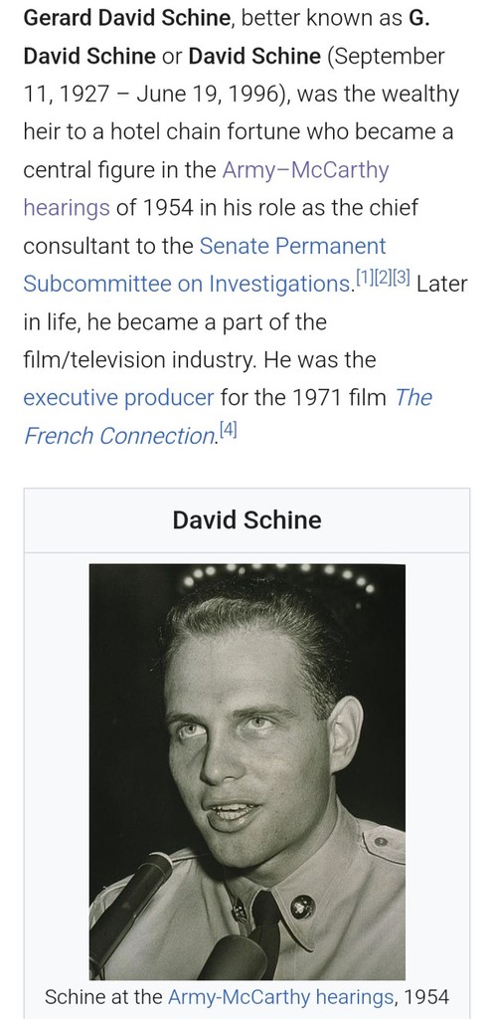The image size is (493, 1019).
Task: Open citation reference [3]
Action: coord(402,279)
